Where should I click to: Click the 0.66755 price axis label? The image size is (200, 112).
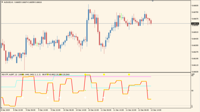tap(195, 12)
